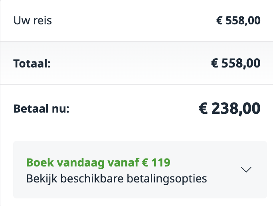Select the € 238,00 pay-now amount
Image resolution: width=273 pixels, height=206 pixels.
[229, 108]
